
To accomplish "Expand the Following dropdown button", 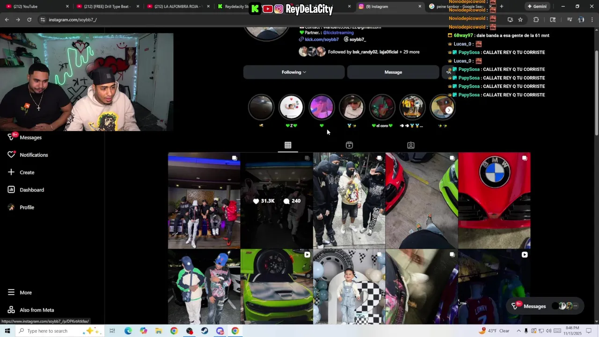I will click(294, 72).
